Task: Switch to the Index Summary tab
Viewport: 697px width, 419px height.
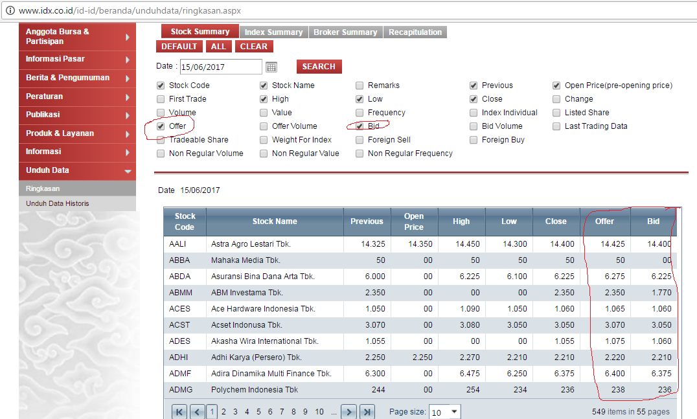Action: 273,31
